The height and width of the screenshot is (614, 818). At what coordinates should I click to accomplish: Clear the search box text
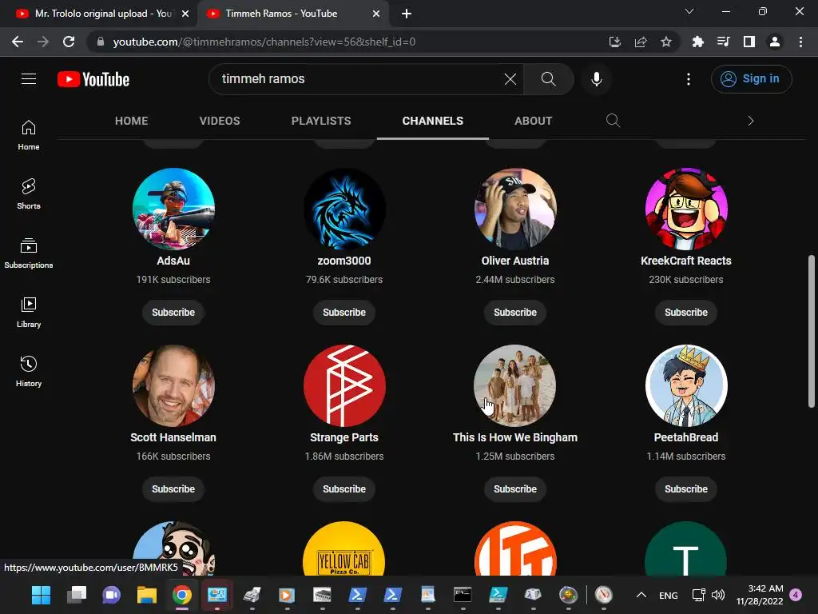(510, 79)
